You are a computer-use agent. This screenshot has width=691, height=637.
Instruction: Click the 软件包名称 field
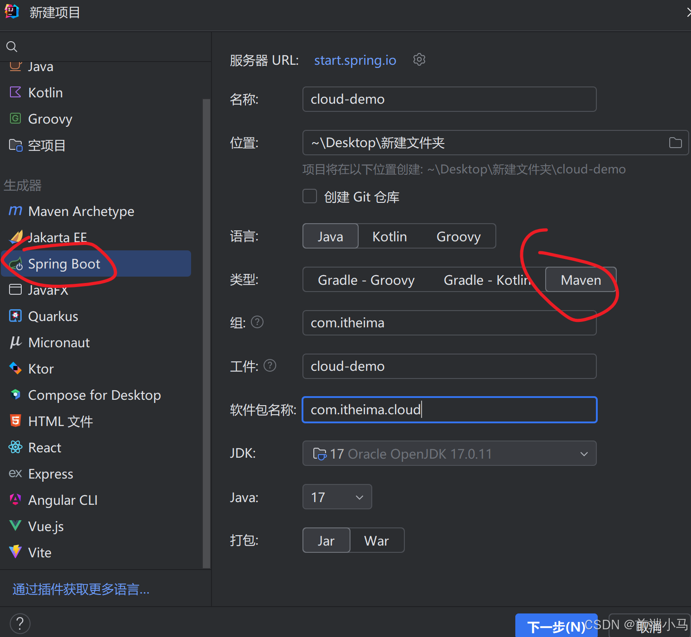(449, 410)
